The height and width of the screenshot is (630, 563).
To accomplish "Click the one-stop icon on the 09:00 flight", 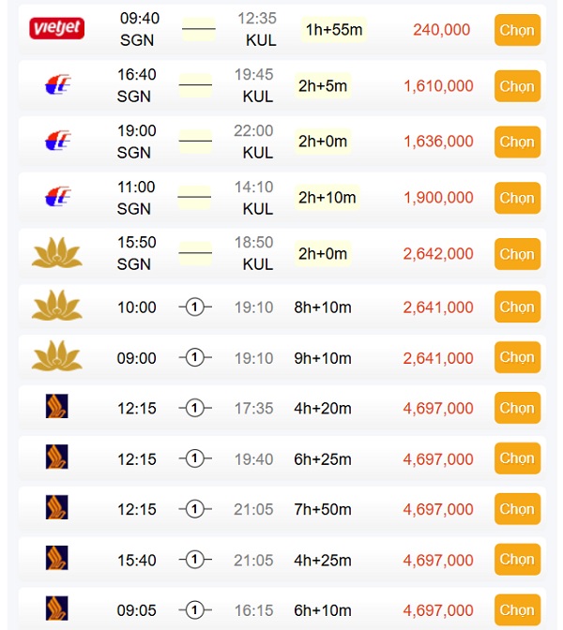I will point(195,358).
